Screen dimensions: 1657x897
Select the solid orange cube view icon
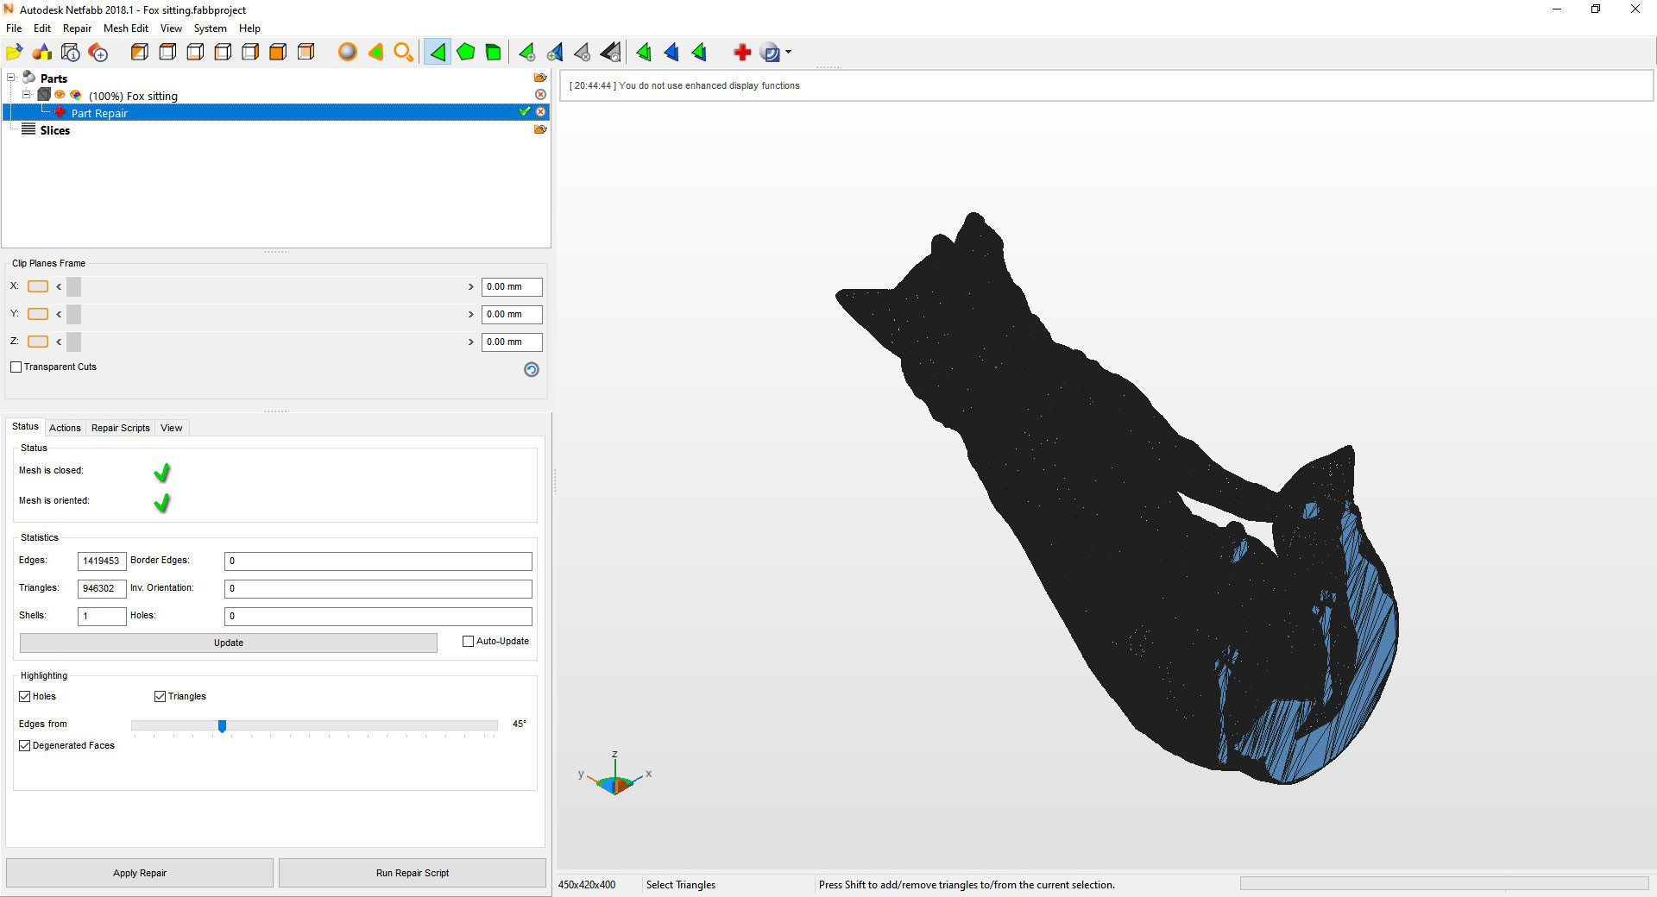click(x=278, y=53)
